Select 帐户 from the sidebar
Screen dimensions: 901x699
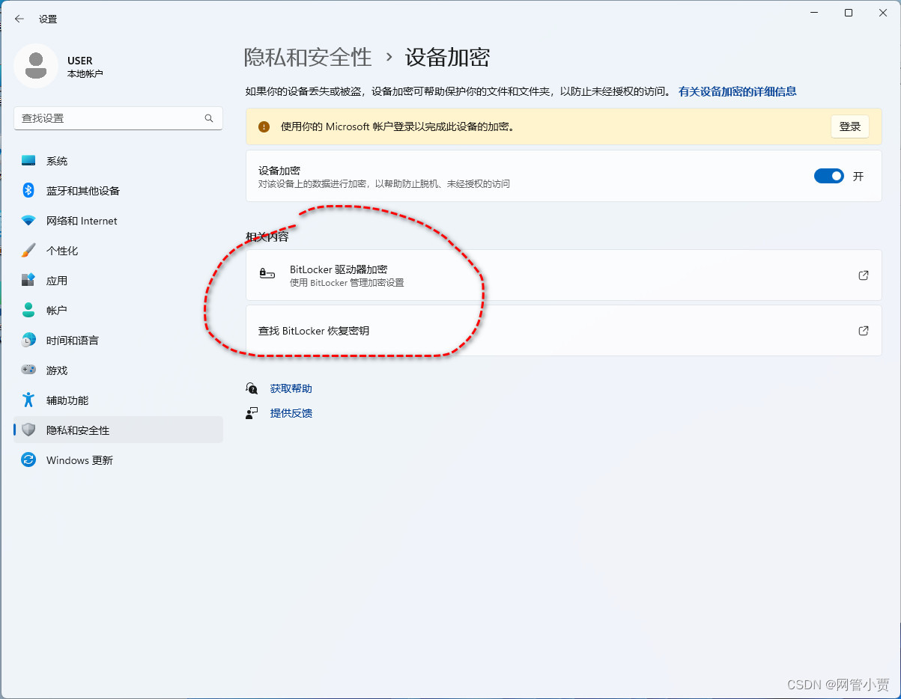[56, 310]
